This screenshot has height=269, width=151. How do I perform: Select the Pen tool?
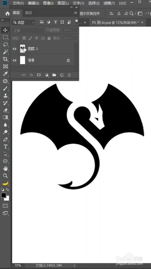click(5, 139)
